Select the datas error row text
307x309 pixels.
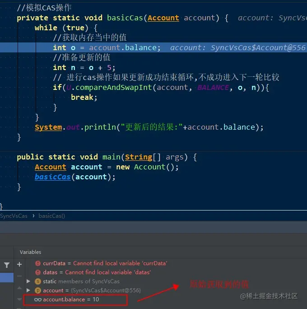(x=97, y=272)
